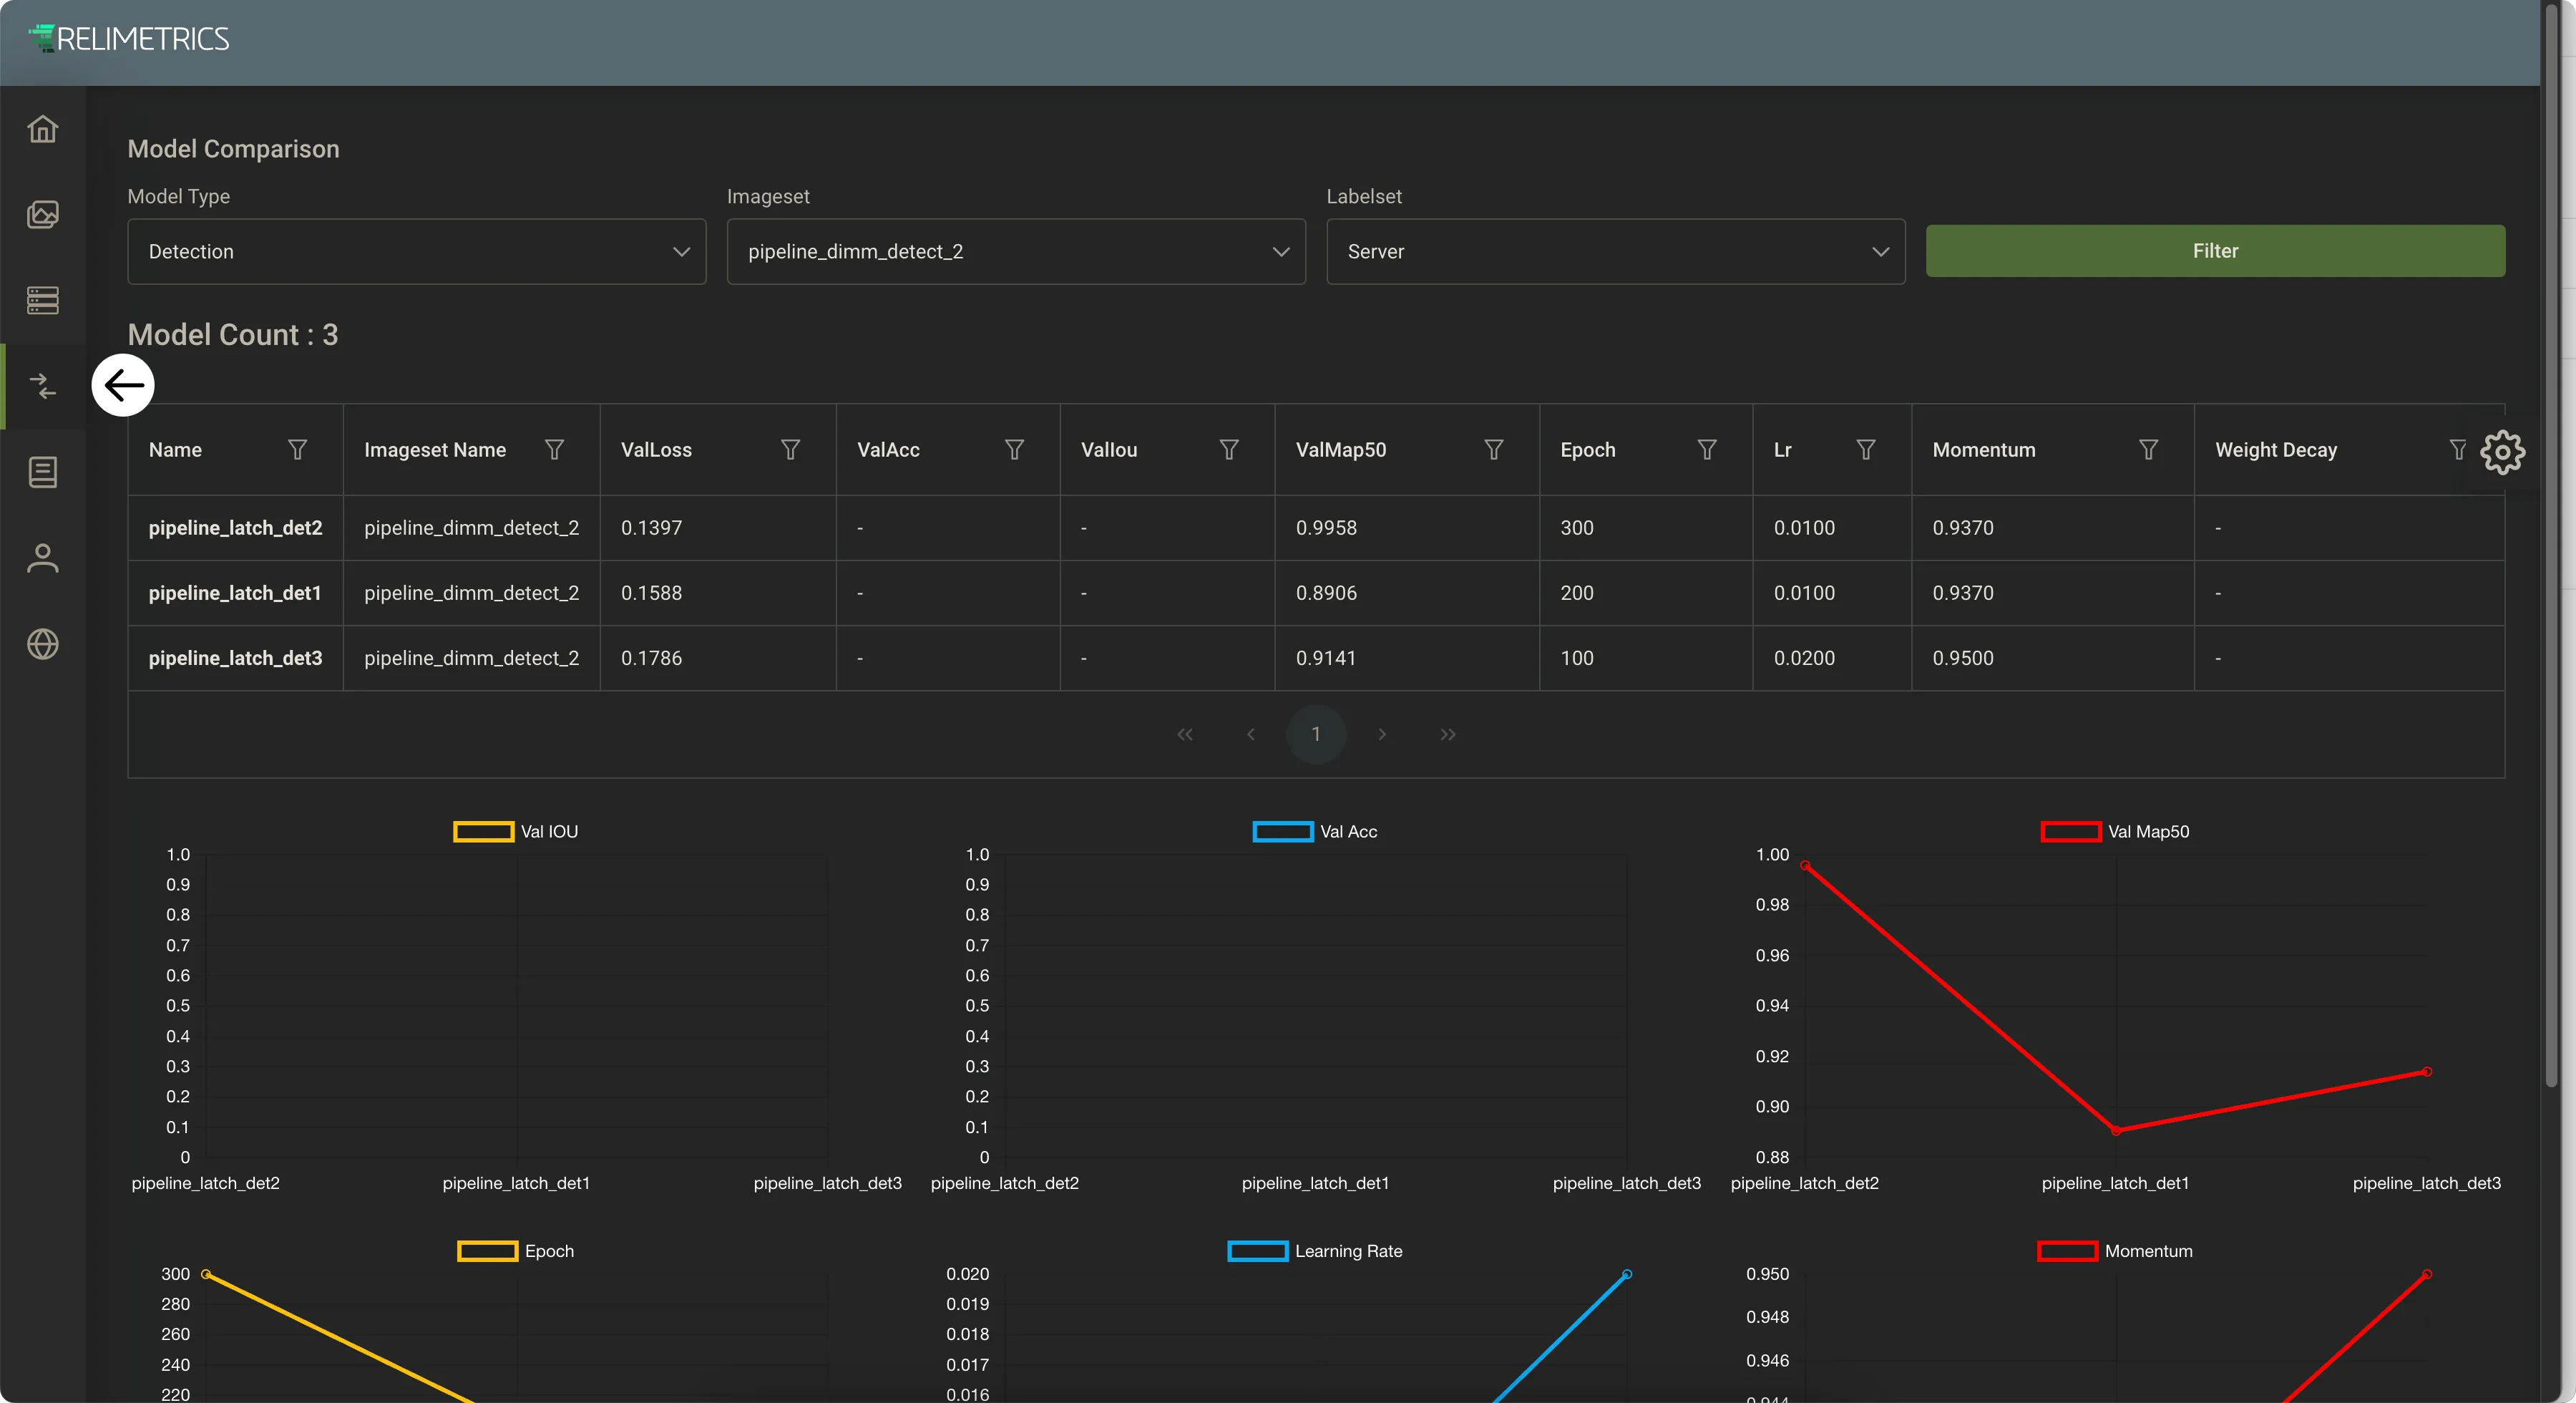
Task: Expand the Imageset pipeline_dimm_detect_2 dropdown
Action: (1016, 252)
